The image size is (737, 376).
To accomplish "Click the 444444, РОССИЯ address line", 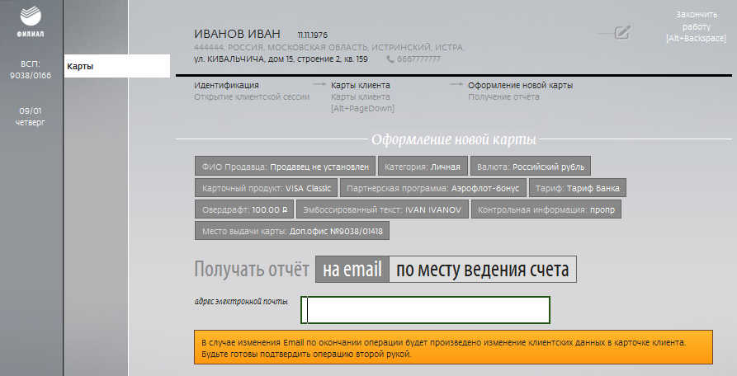I will (329, 47).
